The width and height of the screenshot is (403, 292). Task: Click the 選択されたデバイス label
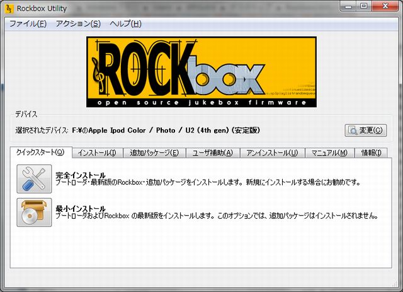42,131
